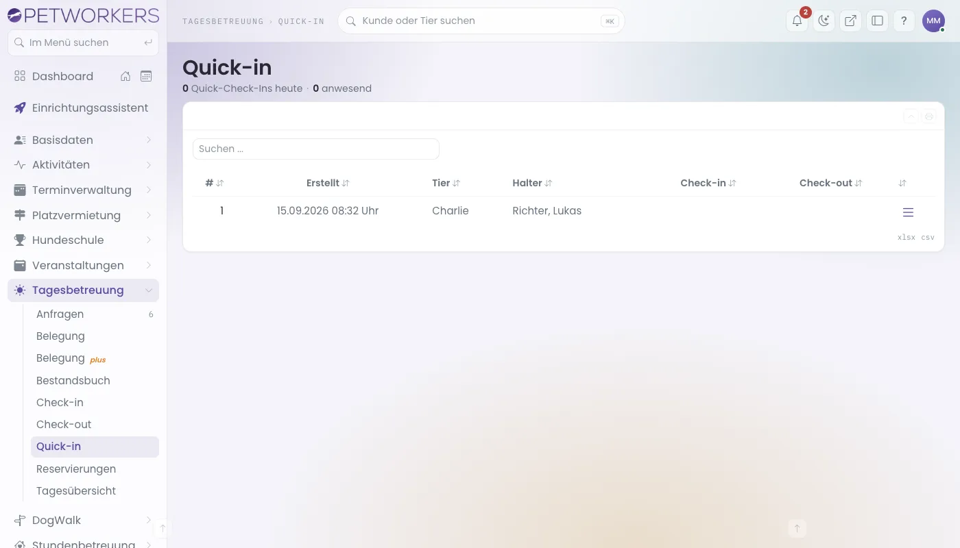Expand the Platzvermietung menu
Image resolution: width=960 pixels, height=548 pixels.
point(83,215)
